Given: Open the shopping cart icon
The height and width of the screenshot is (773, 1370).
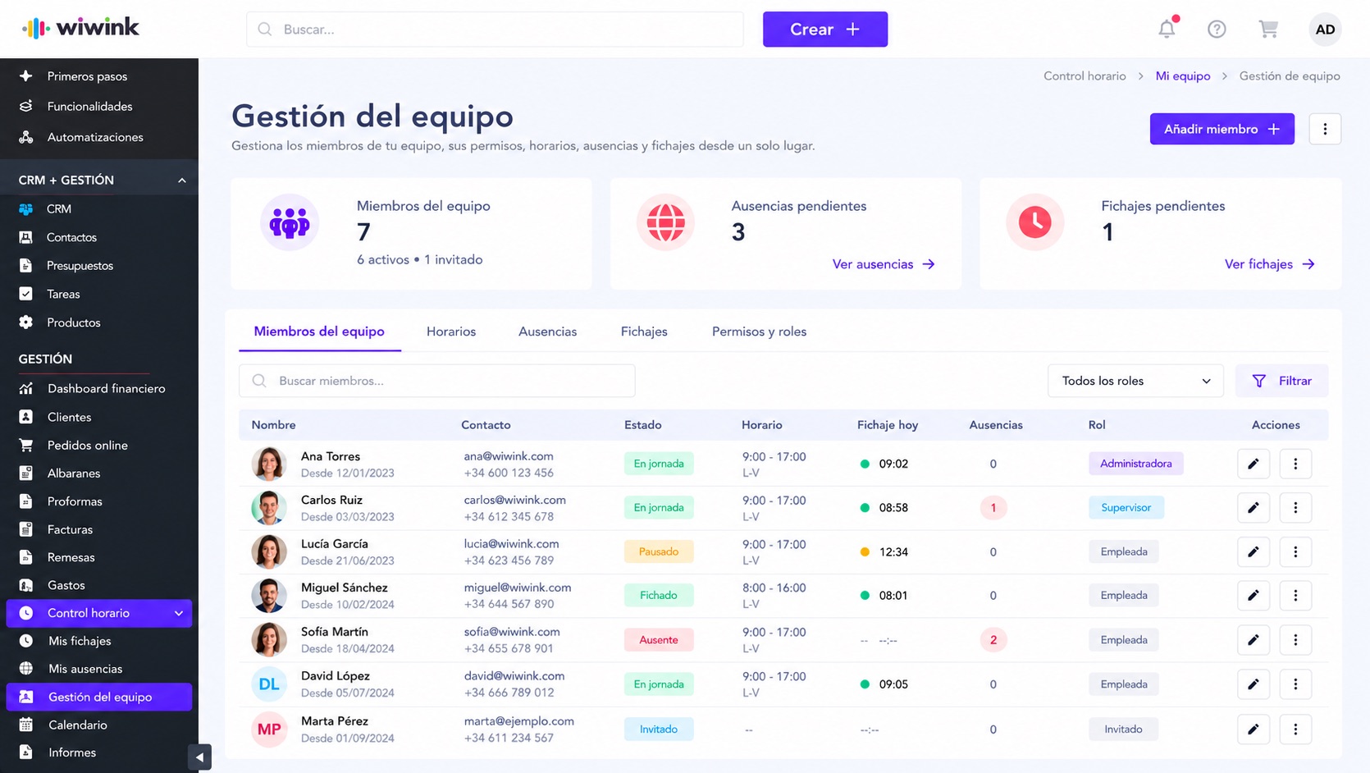Looking at the screenshot, I should (x=1268, y=30).
